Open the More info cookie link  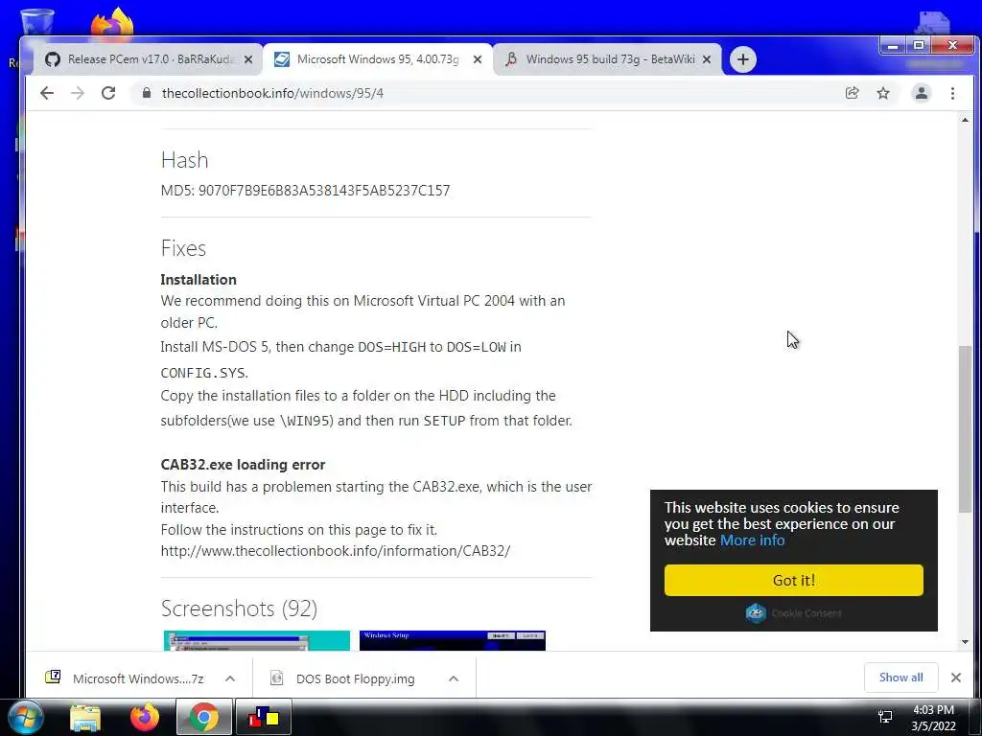(x=752, y=540)
